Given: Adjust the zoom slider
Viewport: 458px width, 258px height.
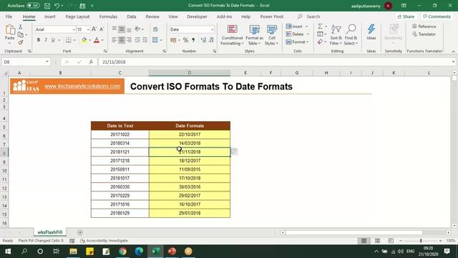Looking at the screenshot, I should (x=421, y=241).
